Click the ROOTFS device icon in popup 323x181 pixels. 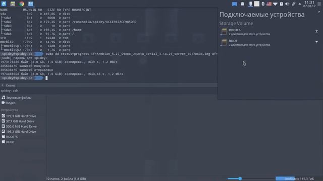[x=224, y=32]
